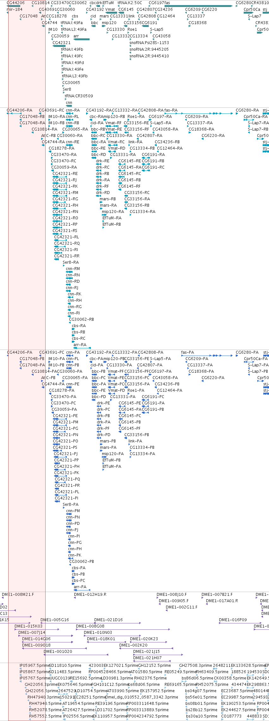
Task: Select the fas-PA protein label
Action: [188, 352]
